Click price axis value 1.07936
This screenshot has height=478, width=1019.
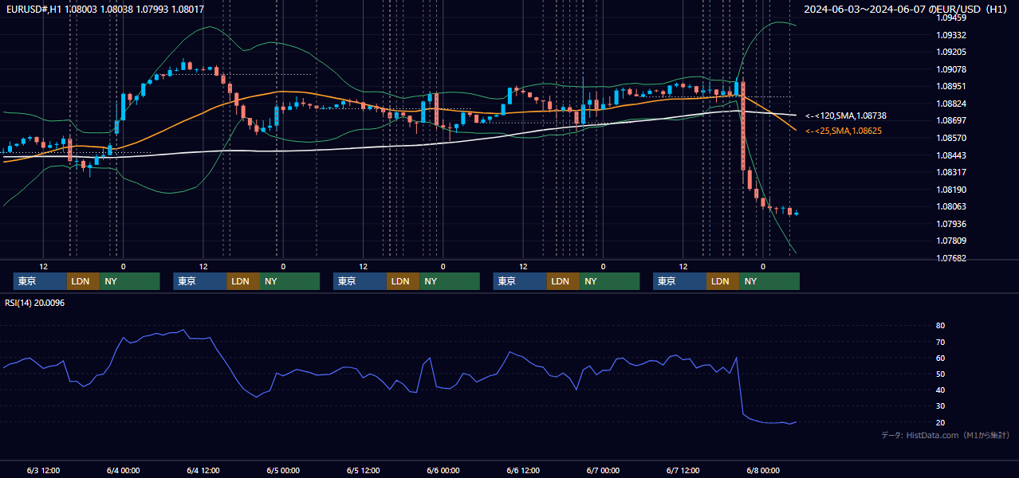point(951,224)
